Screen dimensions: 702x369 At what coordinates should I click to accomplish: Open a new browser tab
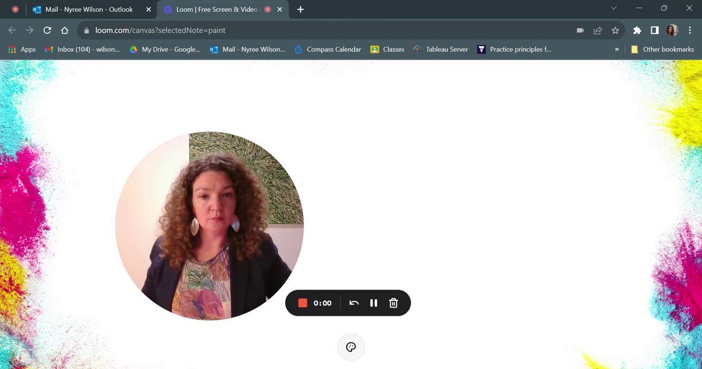[301, 9]
